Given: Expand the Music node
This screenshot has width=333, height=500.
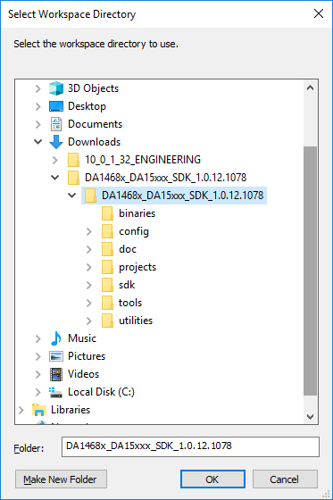Looking at the screenshot, I should click(x=38, y=338).
